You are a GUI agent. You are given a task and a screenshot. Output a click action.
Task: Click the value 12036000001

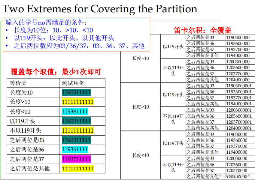point(239,116)
